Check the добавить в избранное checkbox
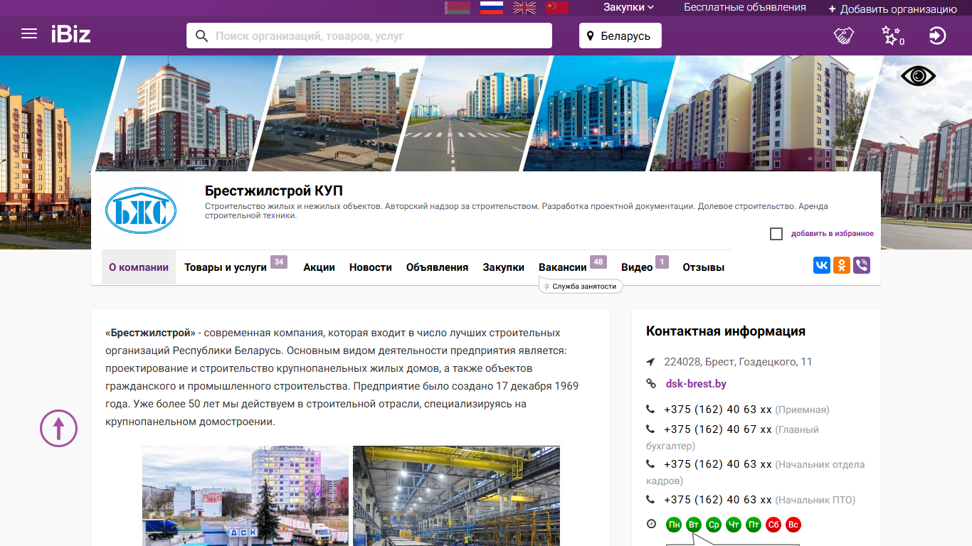Viewport: 972px width, 546px height. tap(776, 234)
